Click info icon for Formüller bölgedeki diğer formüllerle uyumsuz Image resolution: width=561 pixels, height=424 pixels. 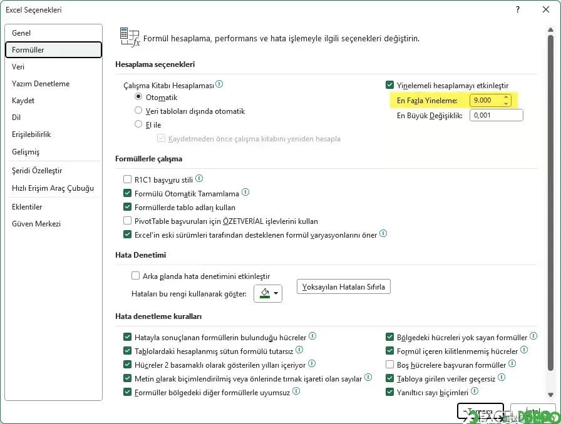tap(296, 391)
